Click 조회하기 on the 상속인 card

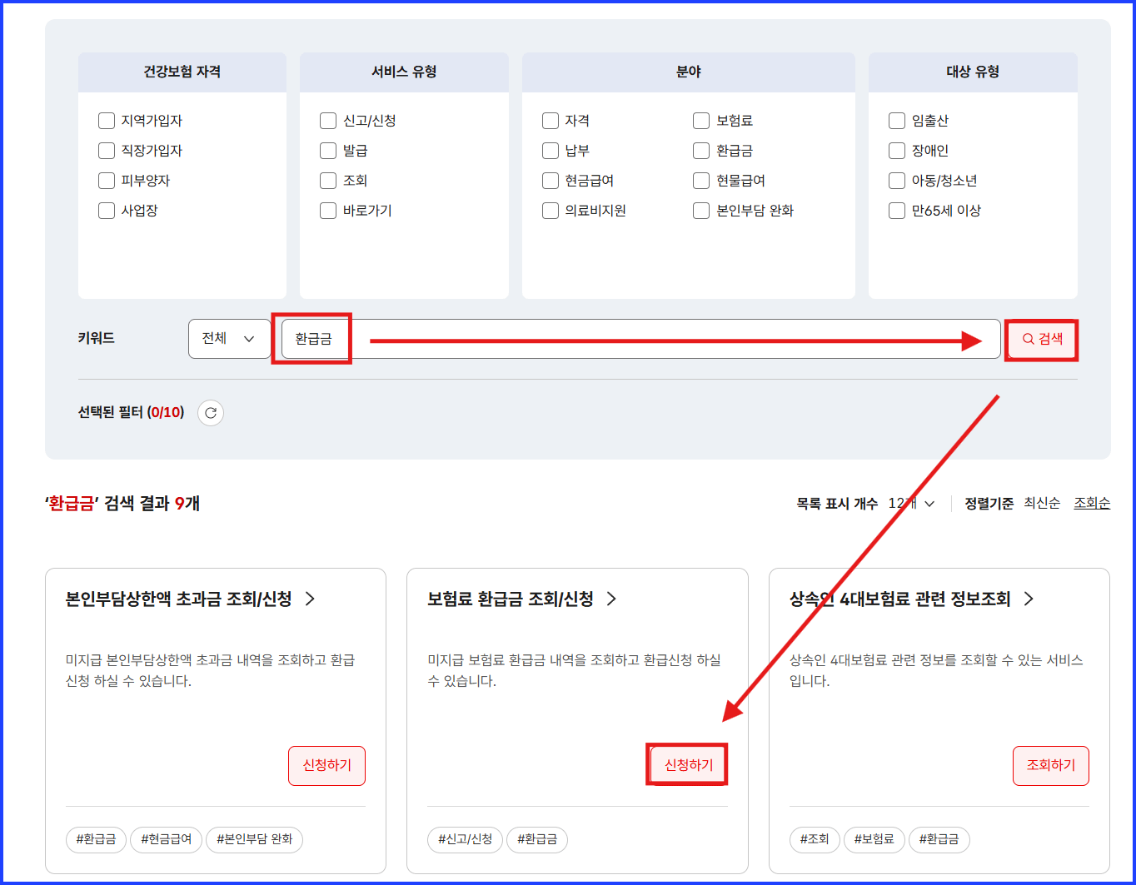click(1050, 765)
